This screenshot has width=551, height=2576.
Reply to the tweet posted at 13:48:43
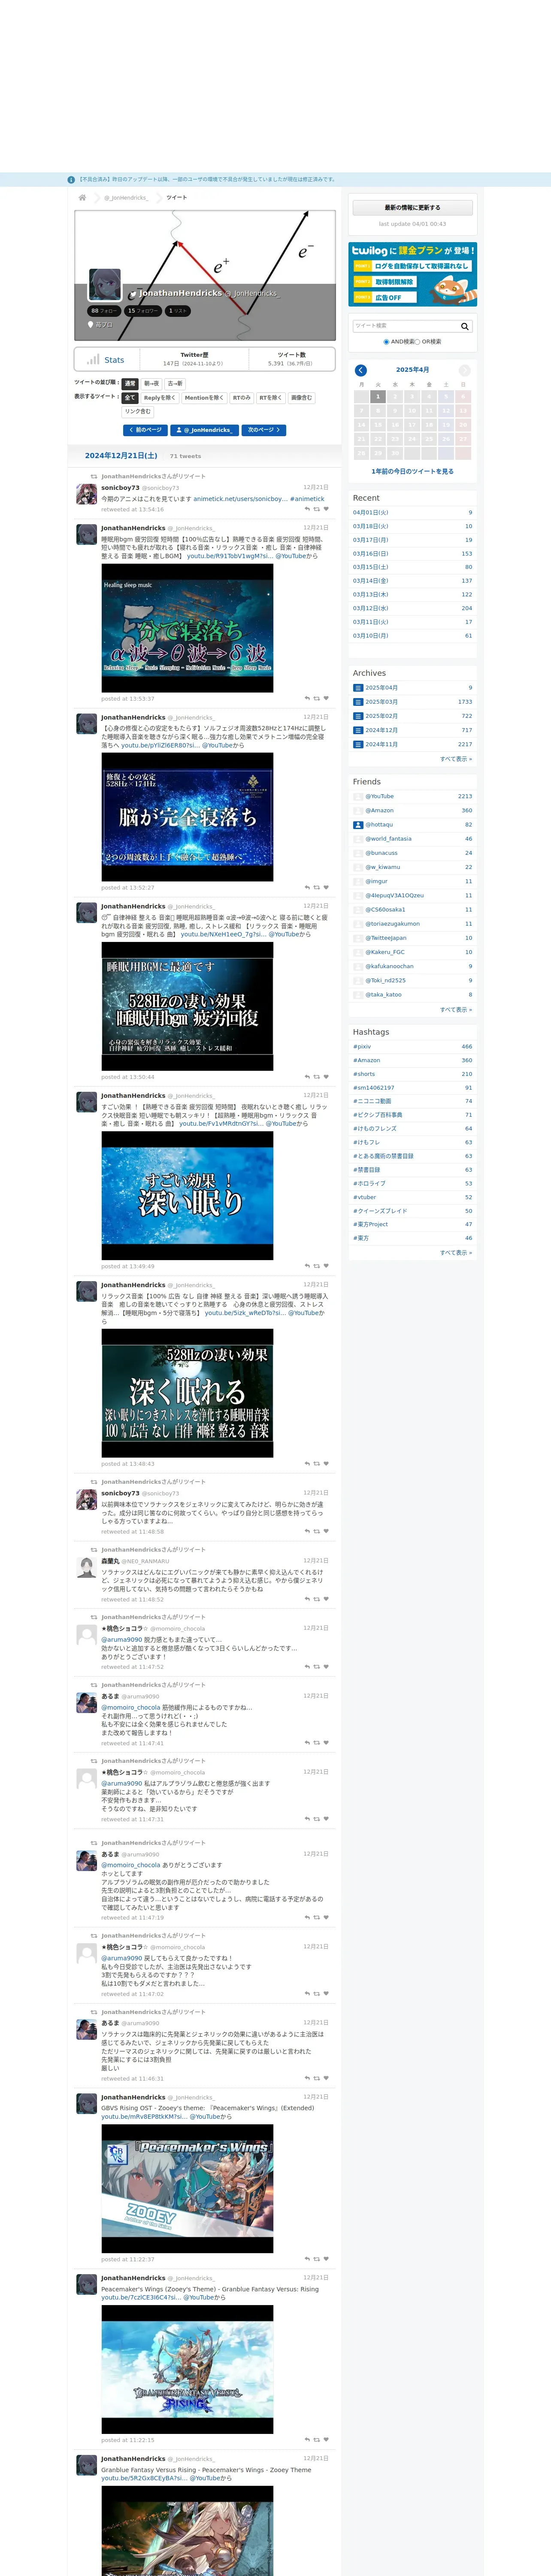307,1464
